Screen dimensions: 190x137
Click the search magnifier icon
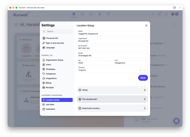click(x=44, y=31)
